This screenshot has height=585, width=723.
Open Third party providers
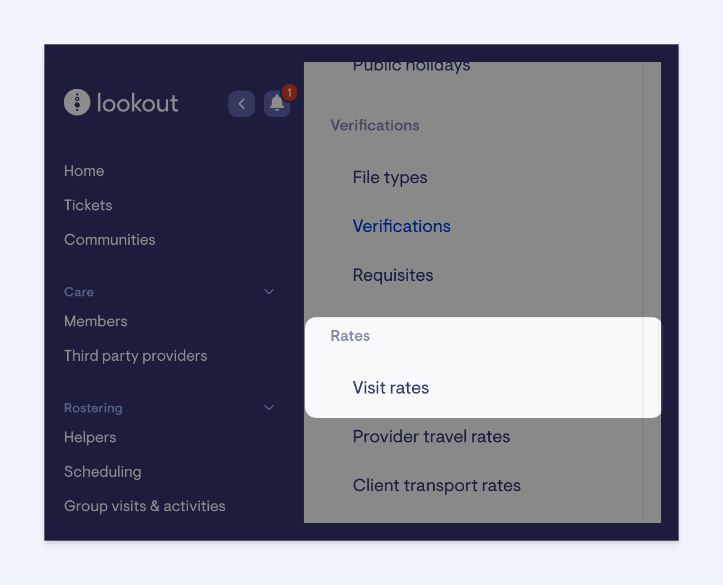136,356
